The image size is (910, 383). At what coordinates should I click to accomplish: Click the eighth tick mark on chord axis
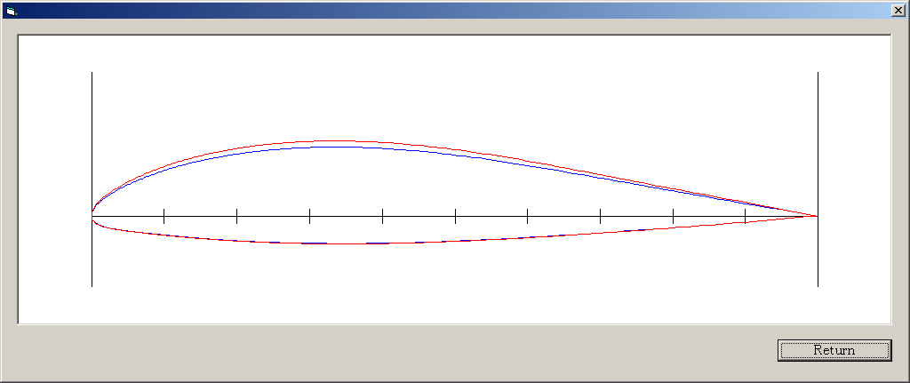(x=673, y=215)
